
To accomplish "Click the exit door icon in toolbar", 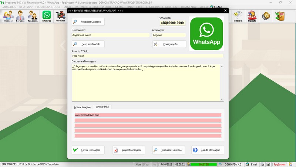I will click(279, 16).
